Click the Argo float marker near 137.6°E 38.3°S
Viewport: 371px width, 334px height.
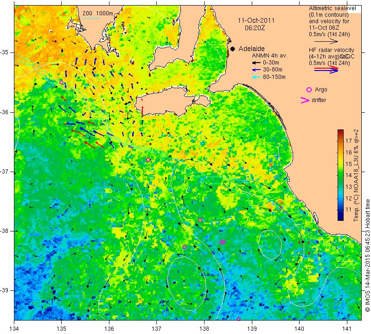tap(184, 247)
